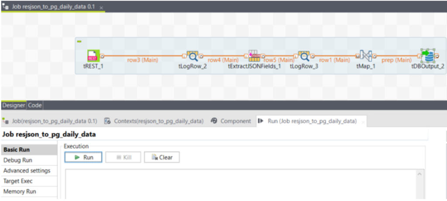447x201 pixels.
Task: Select the tMap_1 component icon
Action: [x=366, y=56]
